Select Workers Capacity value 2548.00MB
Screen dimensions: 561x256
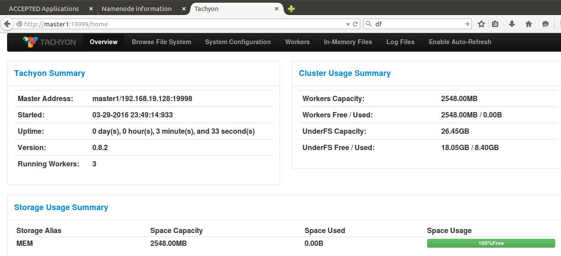click(x=459, y=98)
